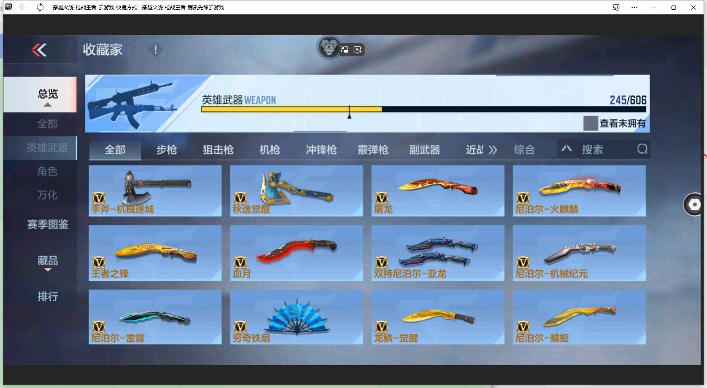Select the 全部 weapon category tab
Viewport: 707px width, 388px height.
pyautogui.click(x=115, y=150)
